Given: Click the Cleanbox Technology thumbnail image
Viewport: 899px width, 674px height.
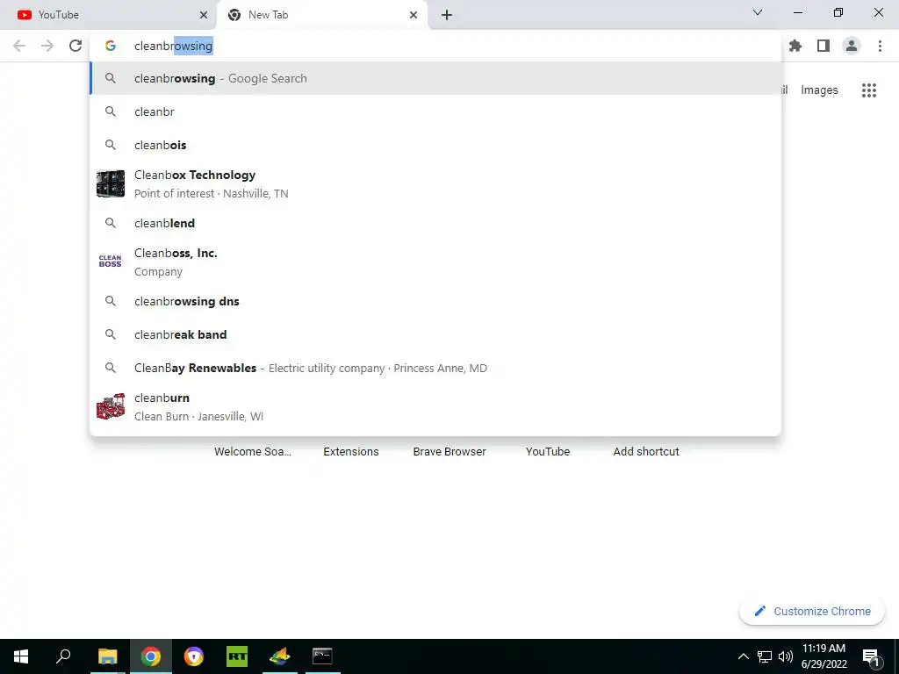Looking at the screenshot, I should click(111, 184).
